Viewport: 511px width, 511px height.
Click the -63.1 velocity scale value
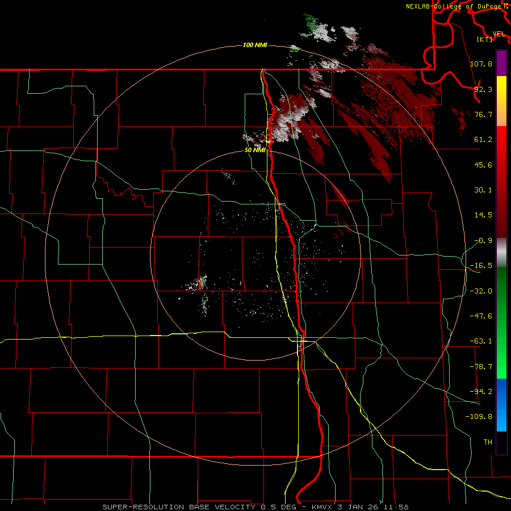point(481,341)
